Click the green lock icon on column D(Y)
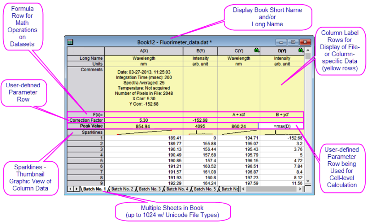The image size is (367, 222). 300,51
